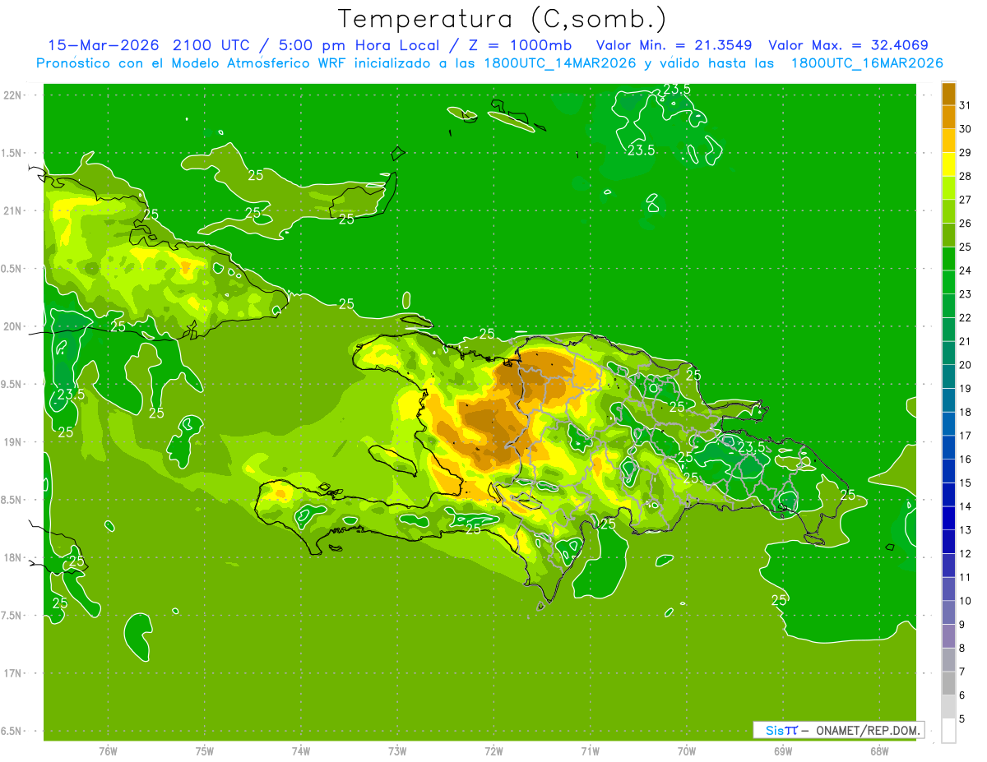Select the "Valor Max. = 32.4069" readout
This screenshot has height=762, width=987.
(x=849, y=45)
